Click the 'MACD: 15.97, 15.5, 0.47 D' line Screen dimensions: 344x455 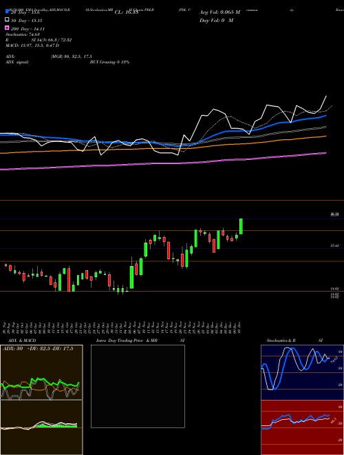[x=32, y=45]
